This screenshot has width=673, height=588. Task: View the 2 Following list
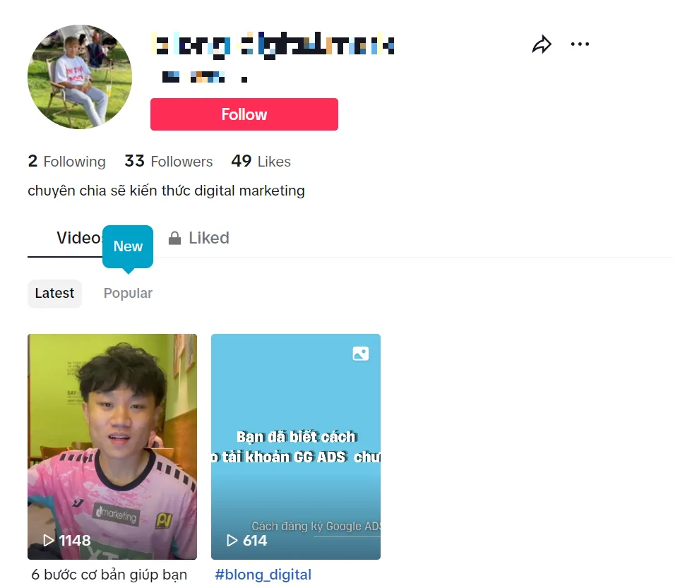(x=66, y=162)
